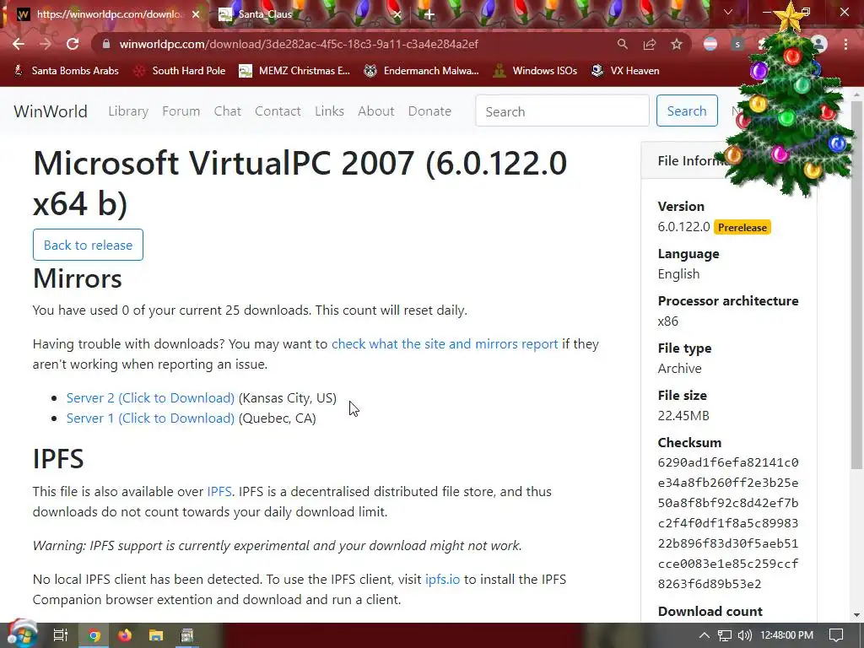Open the Links nav item
This screenshot has height=648, width=864.
tap(330, 111)
